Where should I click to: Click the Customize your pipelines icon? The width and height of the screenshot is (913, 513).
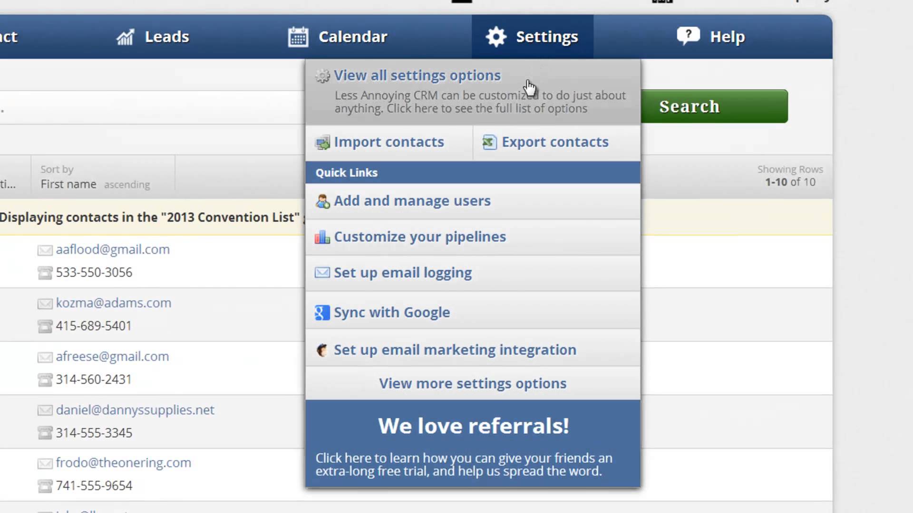pyautogui.click(x=321, y=237)
